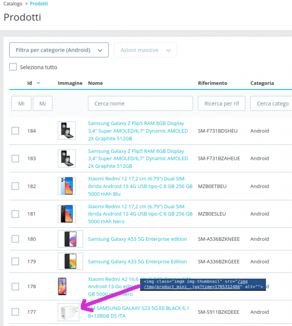Click reference SM-S911BZKDEEE

click(x=218, y=312)
